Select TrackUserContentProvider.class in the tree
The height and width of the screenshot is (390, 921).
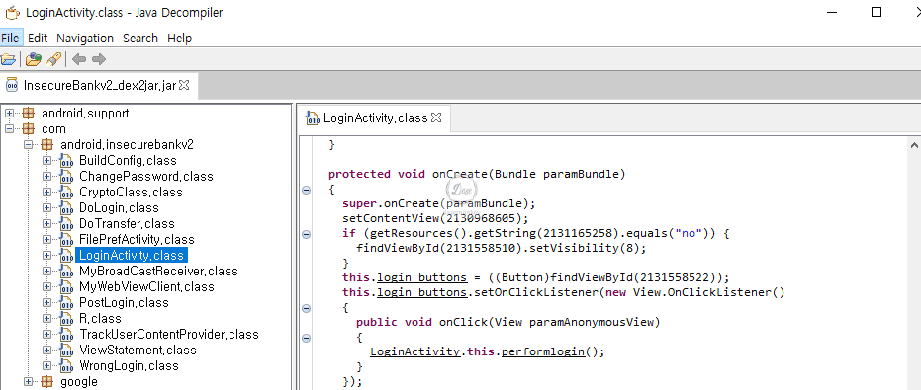(168, 335)
